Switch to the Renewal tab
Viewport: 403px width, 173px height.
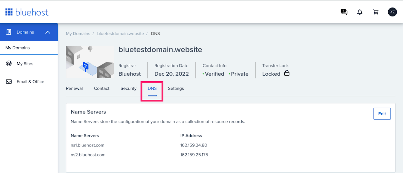click(x=74, y=88)
